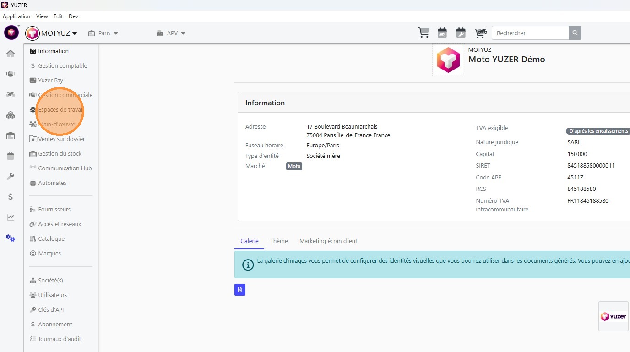
Task: Click the D'après les encaissements badge
Action: pyautogui.click(x=598, y=131)
